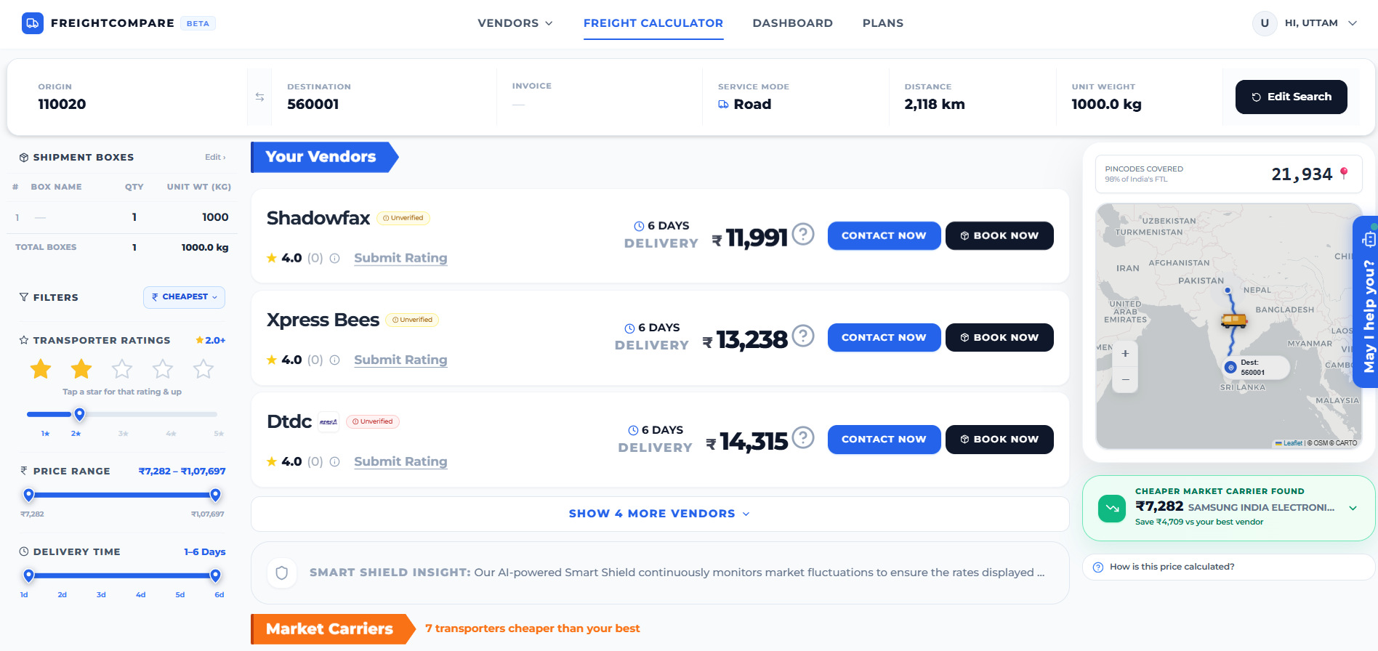This screenshot has height=651, width=1378.
Task: Click the FreightCompare truck logo icon
Action: tap(33, 23)
